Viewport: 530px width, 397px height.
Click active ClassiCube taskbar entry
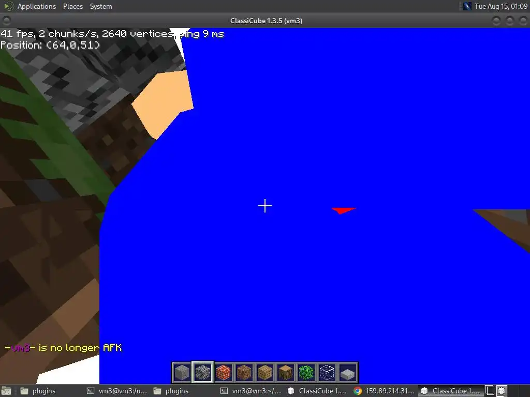[x=451, y=391]
